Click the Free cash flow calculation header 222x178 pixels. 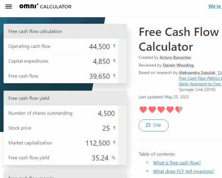65,32
